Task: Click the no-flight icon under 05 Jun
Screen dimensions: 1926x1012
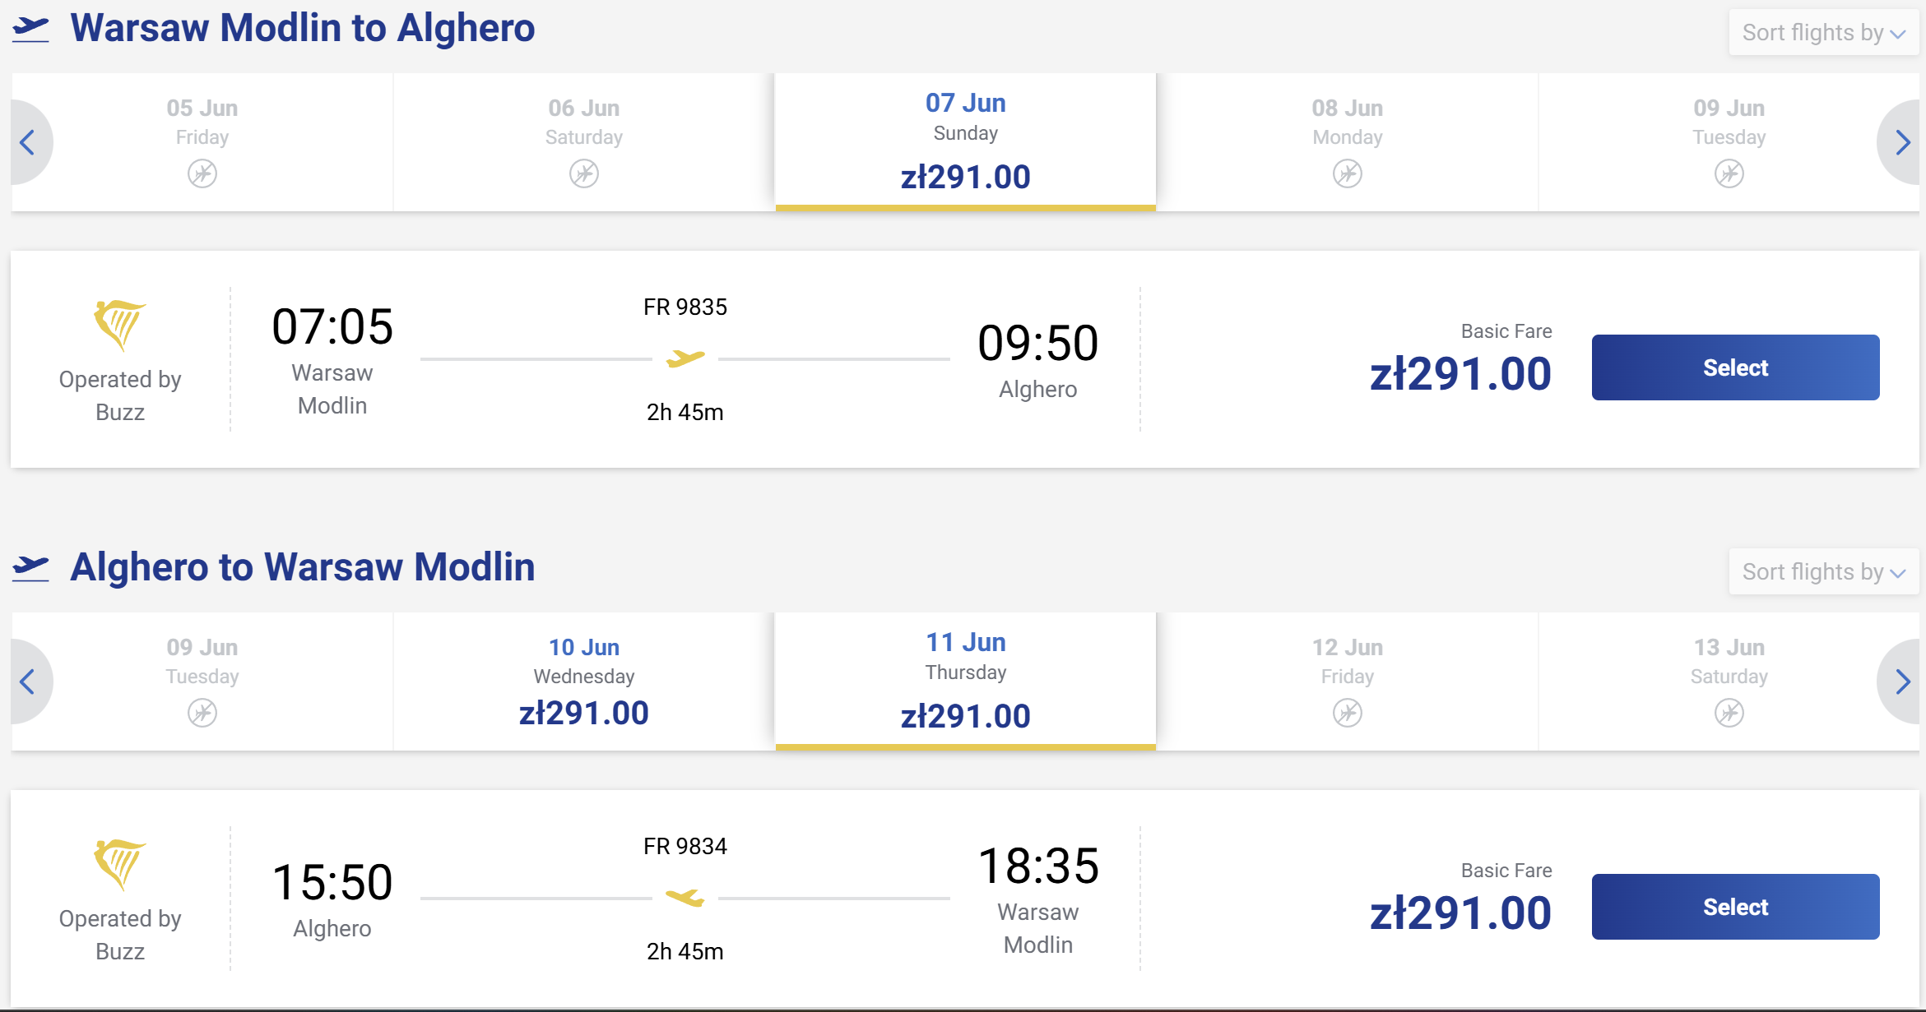Action: point(202,173)
